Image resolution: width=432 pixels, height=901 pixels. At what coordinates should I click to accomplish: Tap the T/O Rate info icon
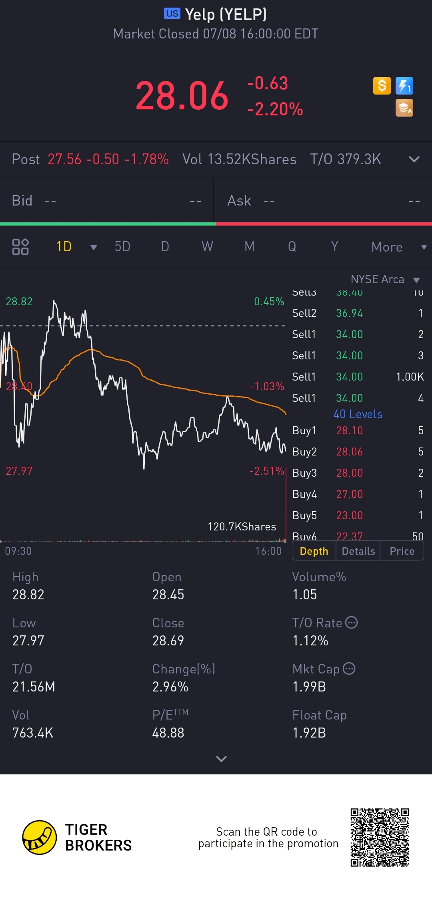351,623
